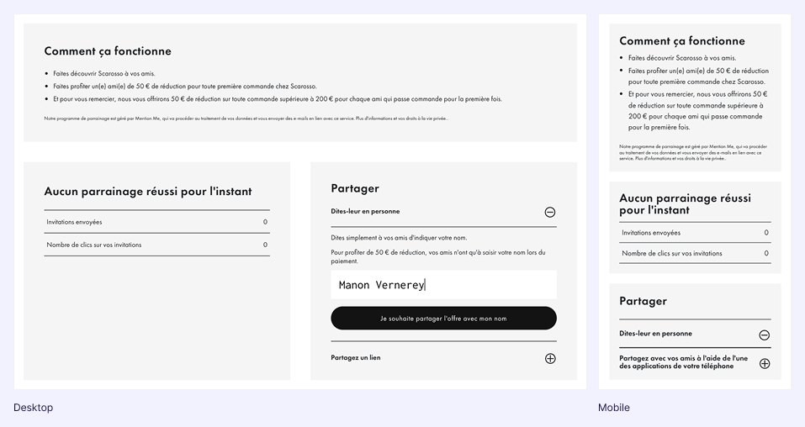Click desktop "Aucun parrainage réussi pour l'instant" heading

pos(148,192)
